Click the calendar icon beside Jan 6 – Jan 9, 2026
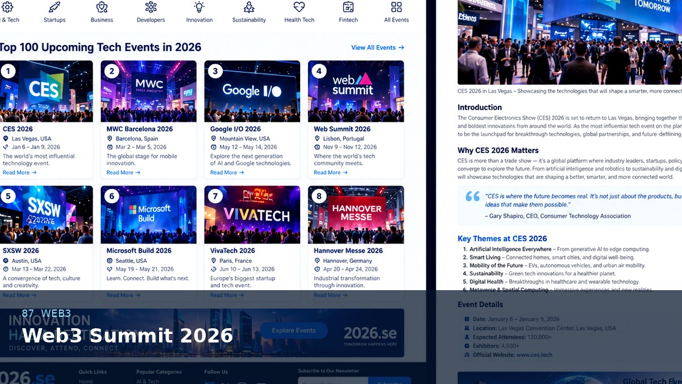 (x=6, y=147)
